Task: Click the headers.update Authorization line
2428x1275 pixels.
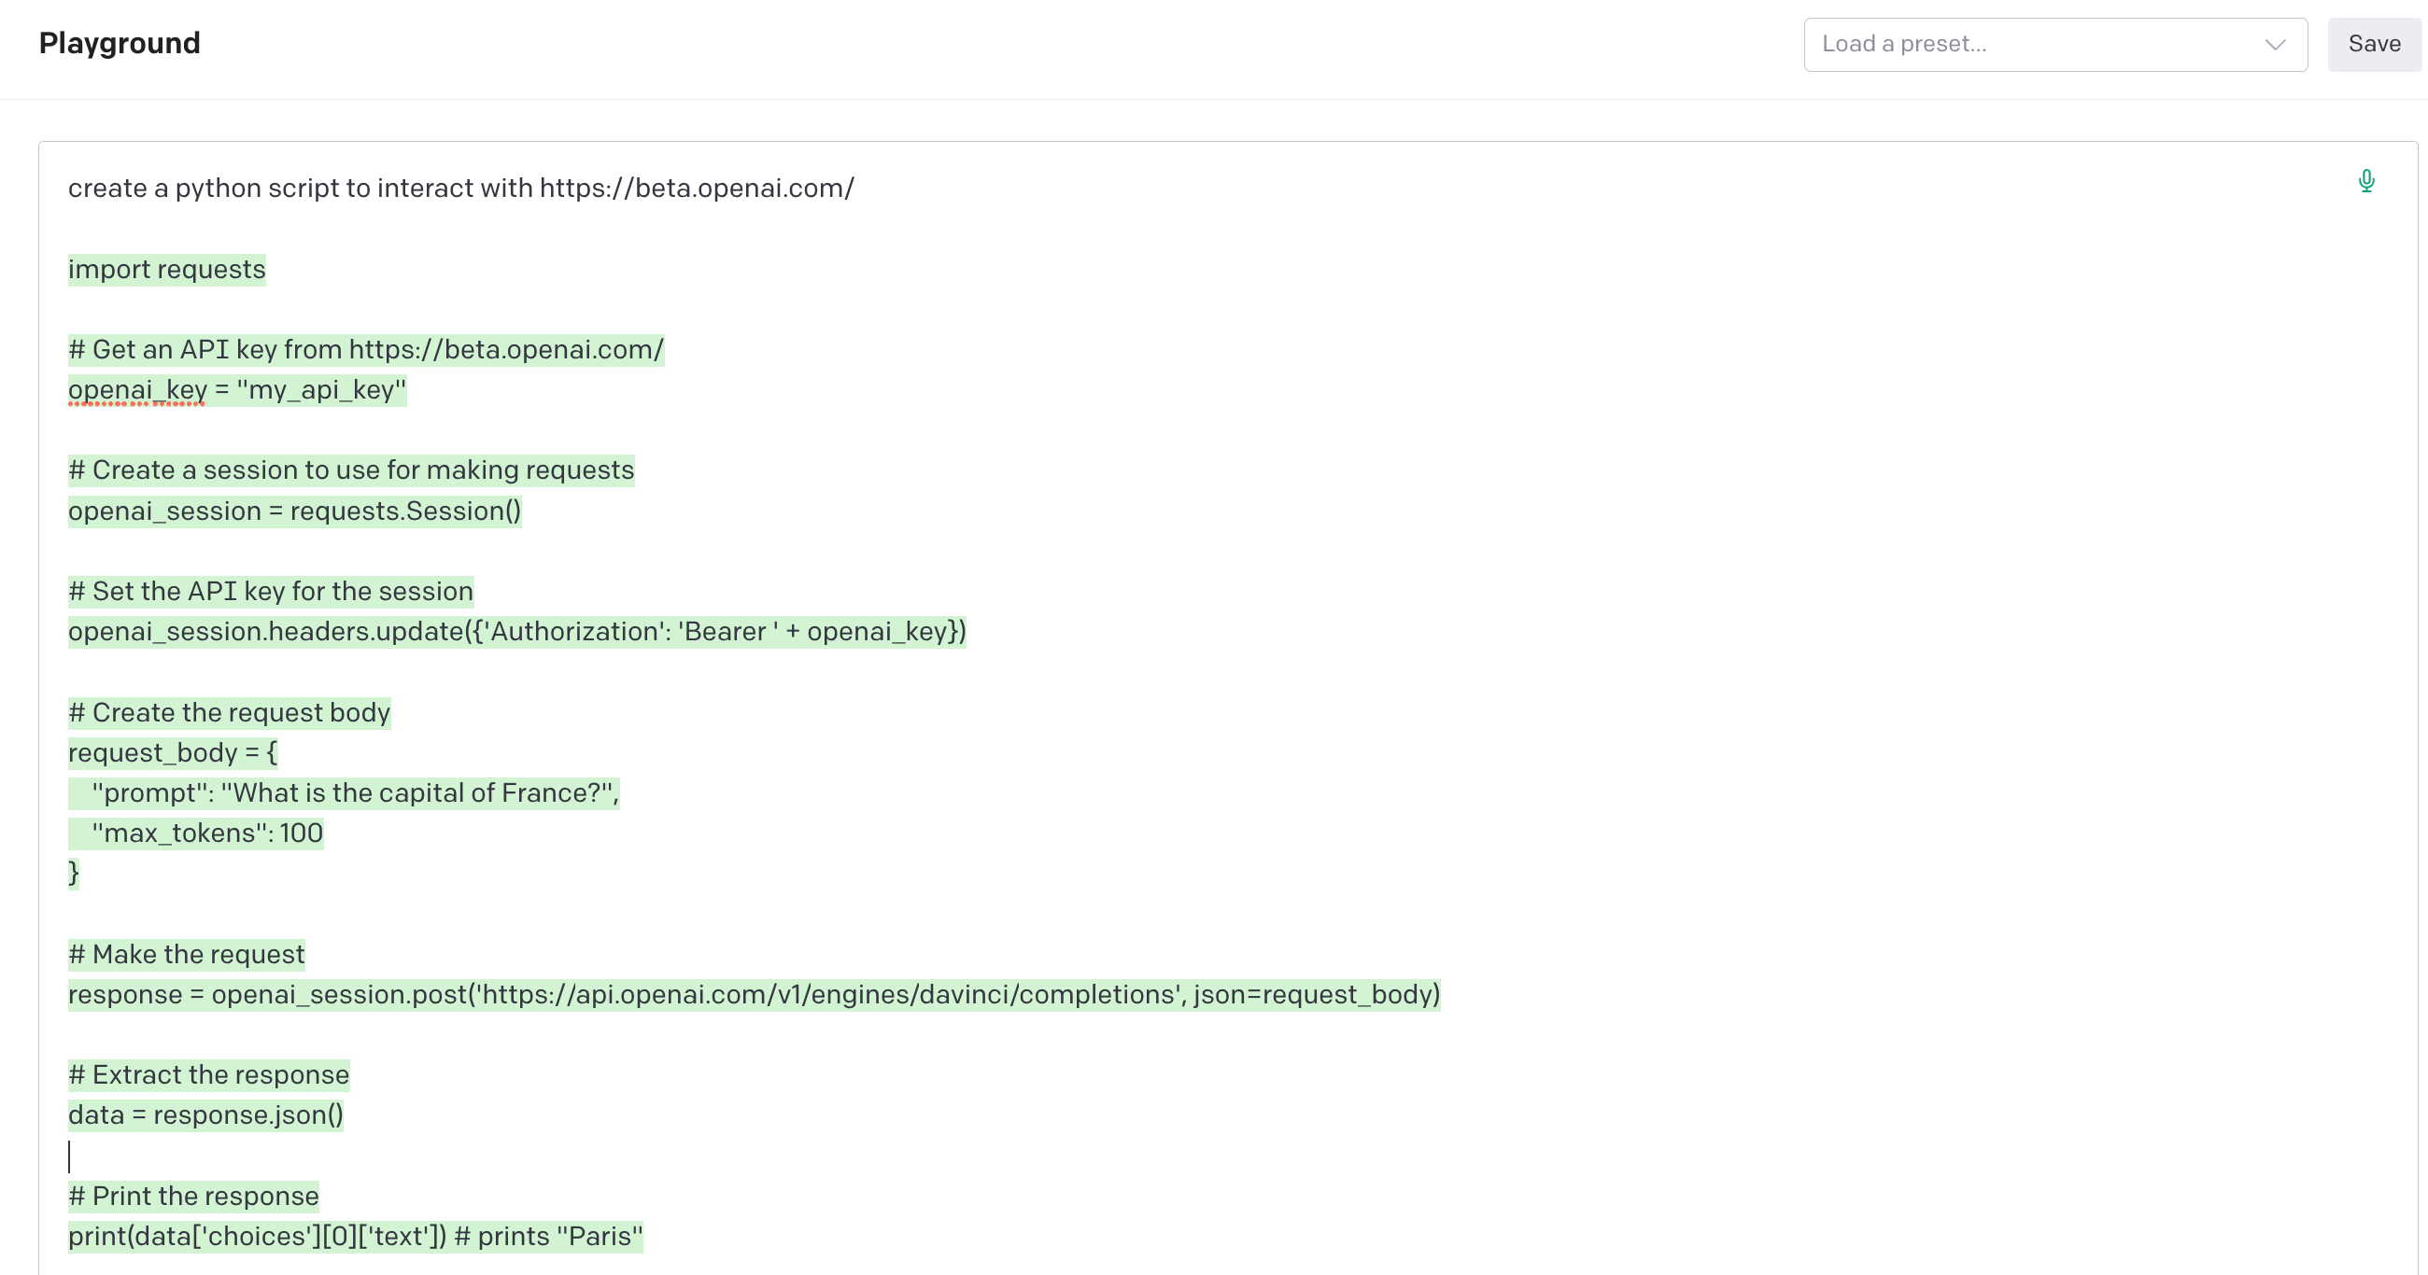Action: (516, 631)
